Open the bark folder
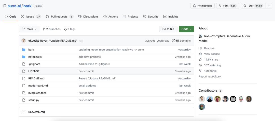Viewport: 275px width, 121px height. [31, 49]
